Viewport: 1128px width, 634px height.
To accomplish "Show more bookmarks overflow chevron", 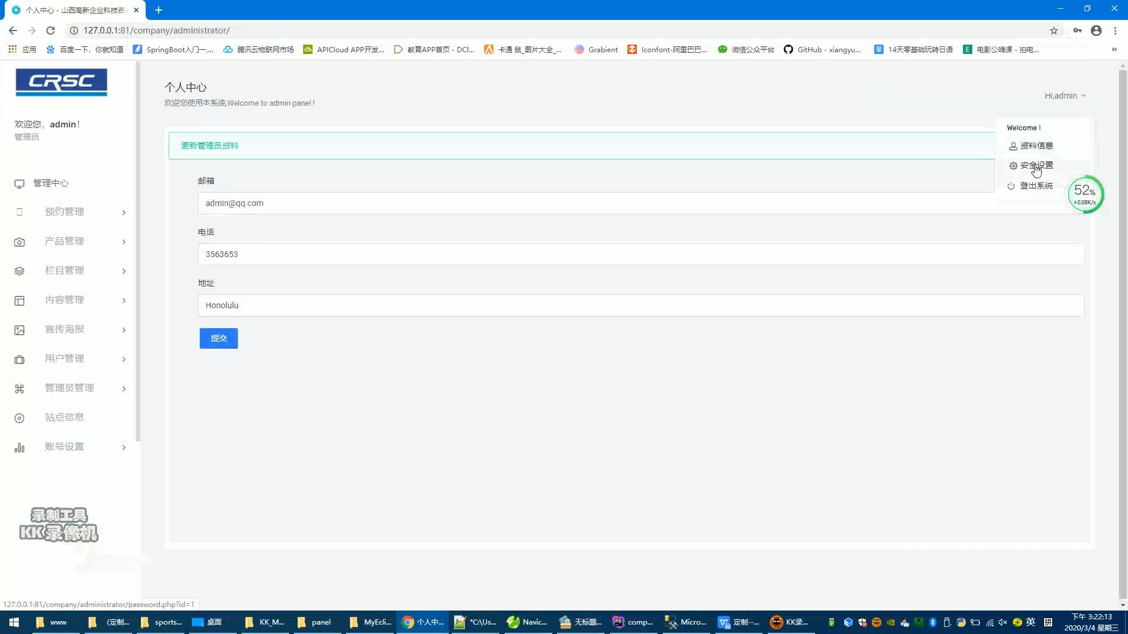I will click(1114, 49).
